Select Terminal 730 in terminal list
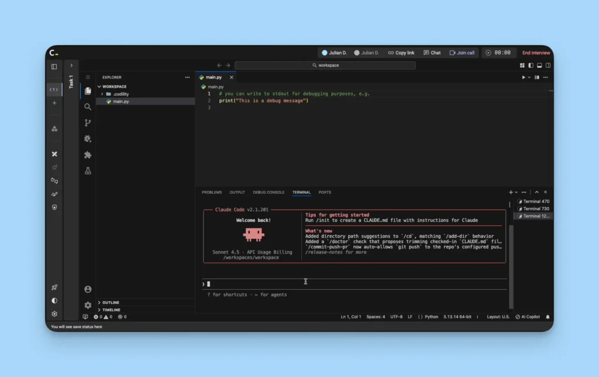The height and width of the screenshot is (377, 599). 533,209
